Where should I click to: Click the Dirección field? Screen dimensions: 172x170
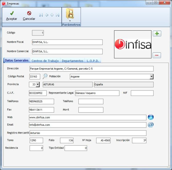tap(92, 69)
